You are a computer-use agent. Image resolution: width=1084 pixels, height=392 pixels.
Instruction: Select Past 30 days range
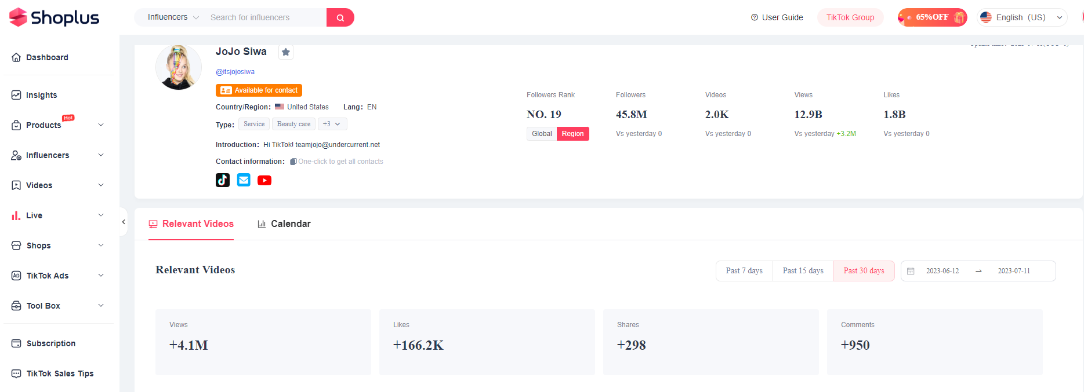pyautogui.click(x=864, y=271)
